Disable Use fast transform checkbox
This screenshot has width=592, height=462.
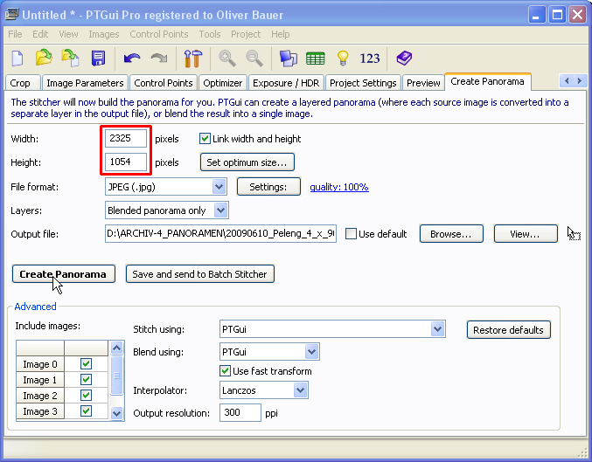[226, 371]
